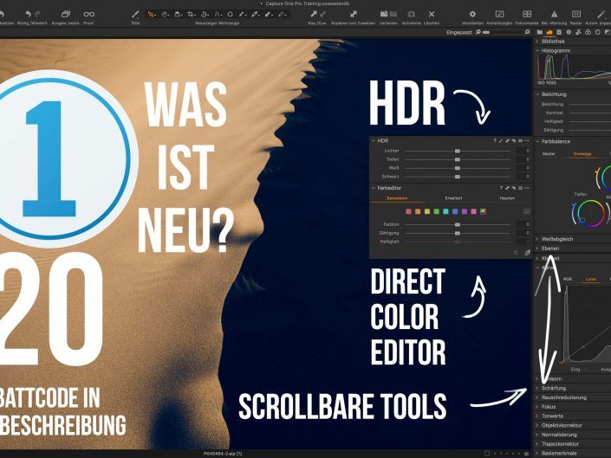Click the color picker icon at Farbeditor bottom

click(x=527, y=253)
